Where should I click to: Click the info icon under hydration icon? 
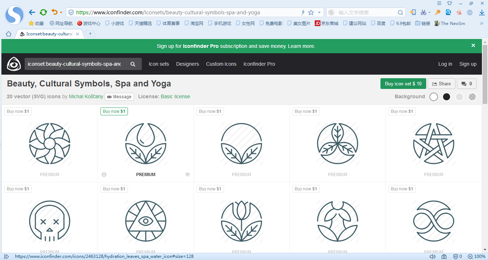pos(104,175)
